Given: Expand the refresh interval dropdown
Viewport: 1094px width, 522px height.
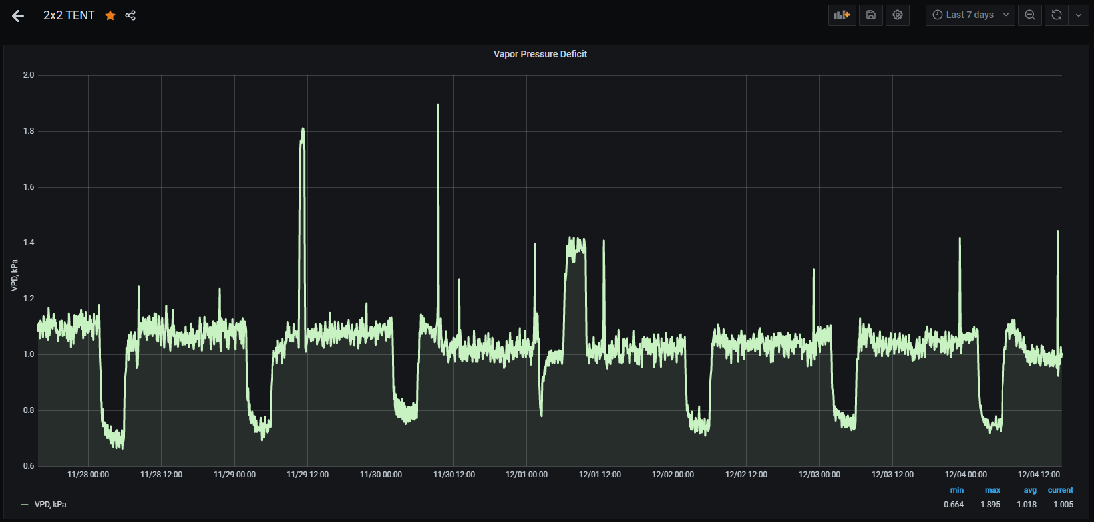Looking at the screenshot, I should [1079, 15].
